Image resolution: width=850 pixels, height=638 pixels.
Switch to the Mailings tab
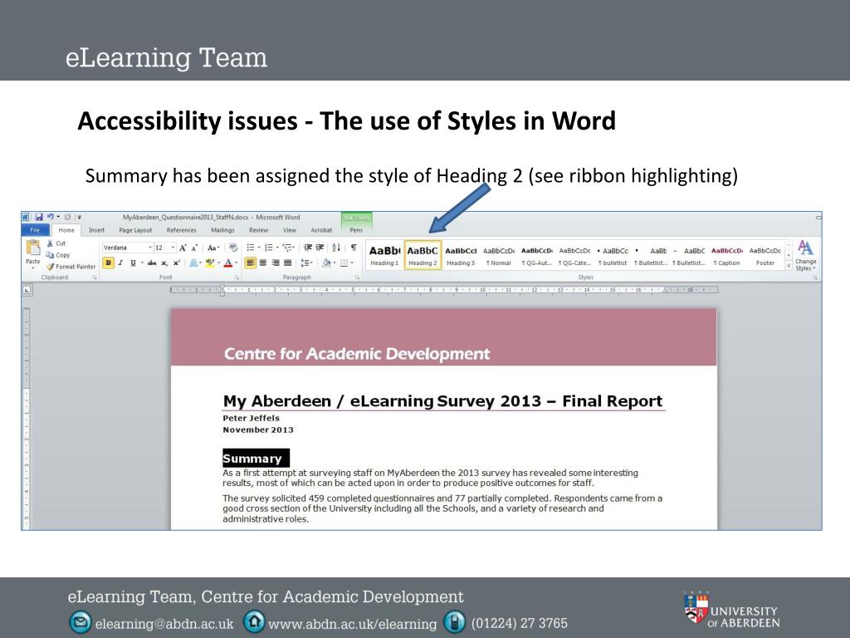(222, 230)
